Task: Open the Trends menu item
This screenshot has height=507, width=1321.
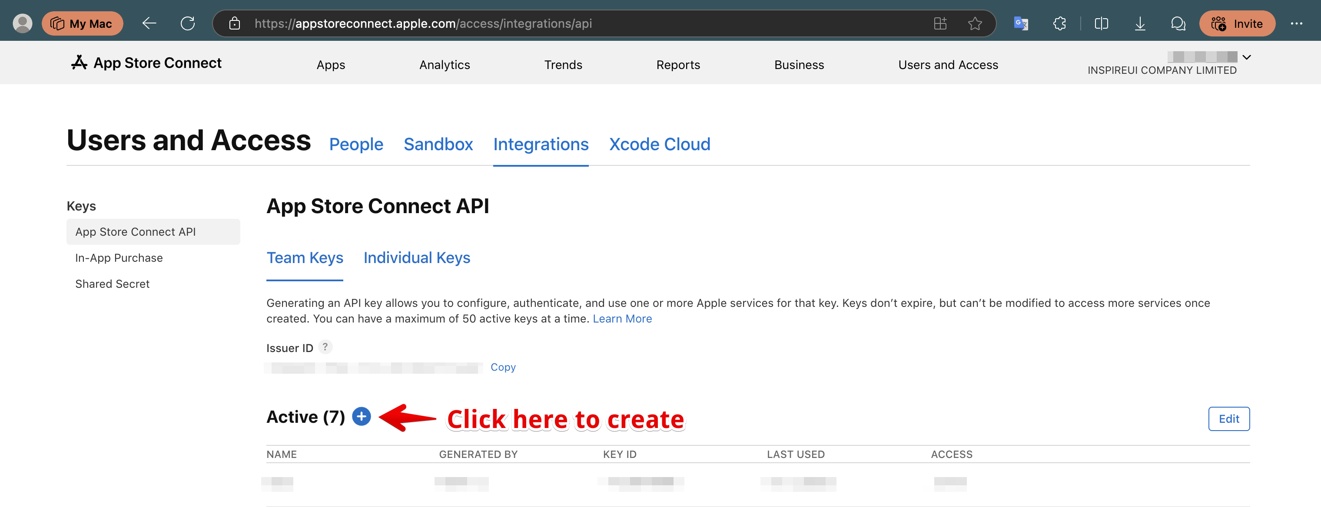Action: point(563,65)
